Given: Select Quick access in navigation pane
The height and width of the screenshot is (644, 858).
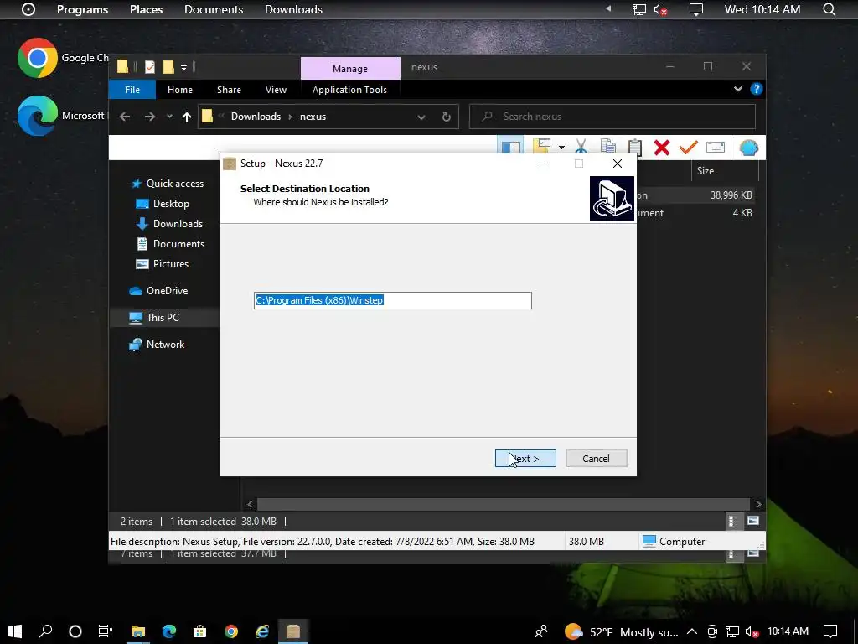Looking at the screenshot, I should pyautogui.click(x=174, y=184).
